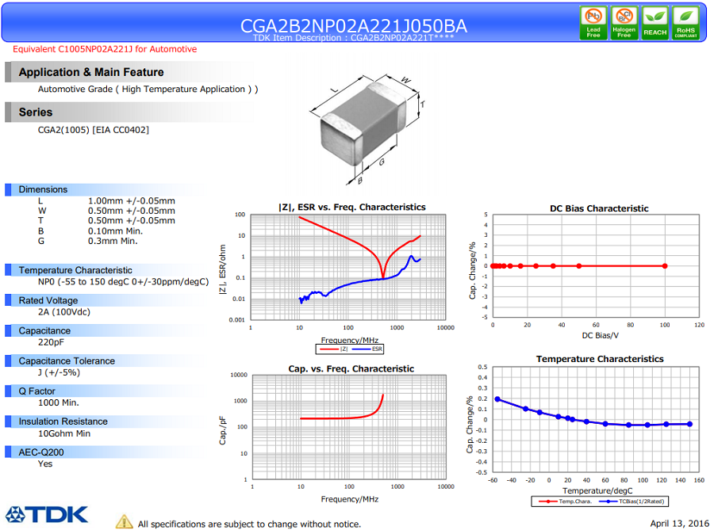
Task: Click the ESR legend entry
Action: tap(367, 349)
